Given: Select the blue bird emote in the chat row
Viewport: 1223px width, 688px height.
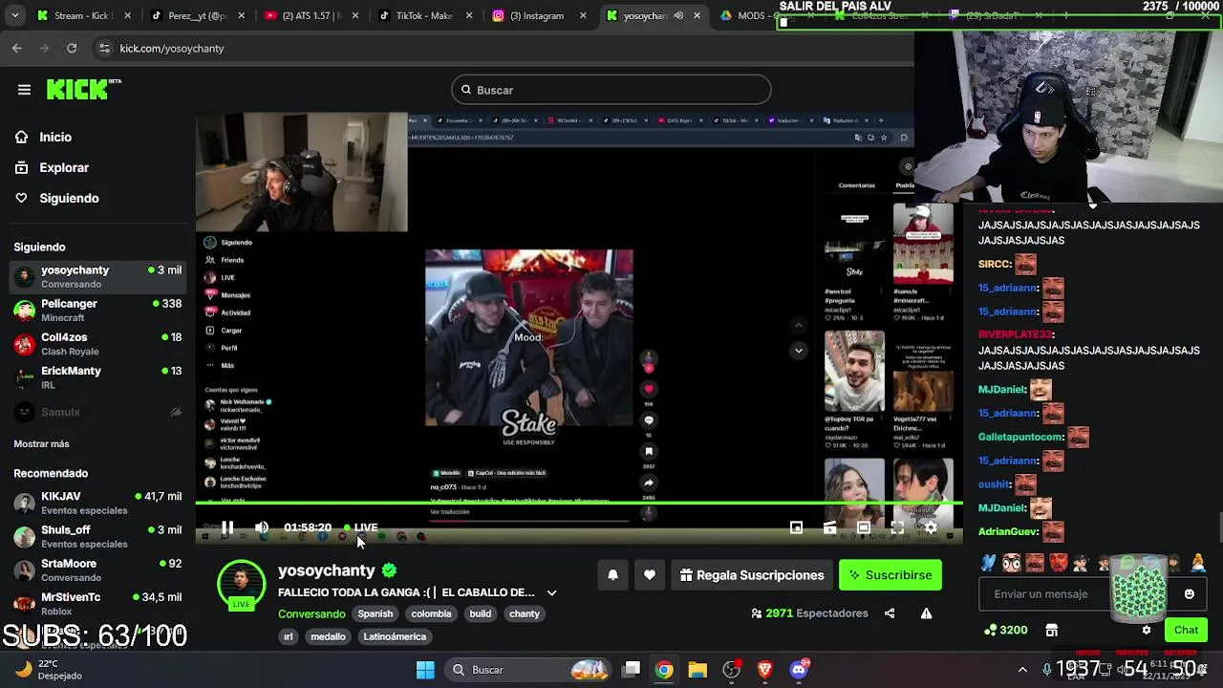Looking at the screenshot, I should click(988, 563).
